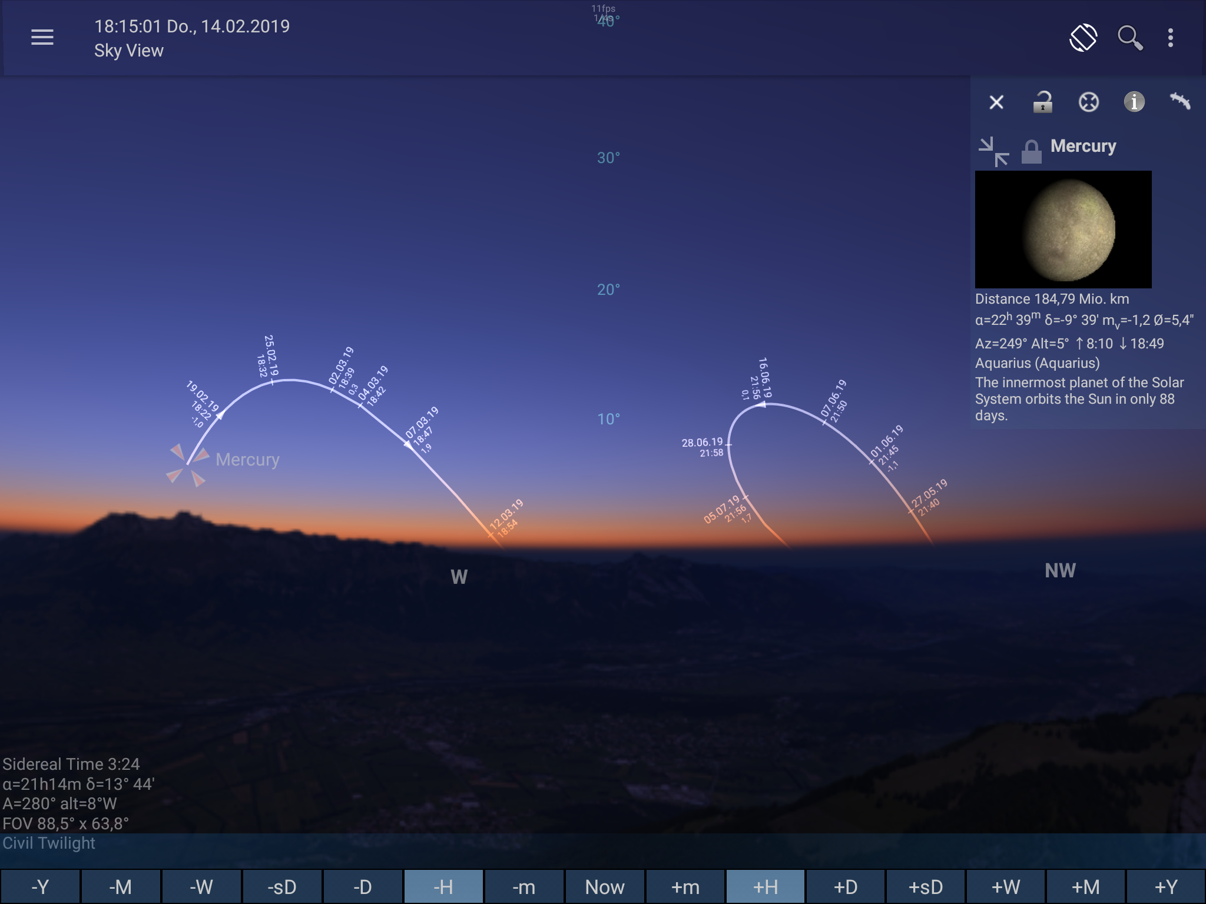Open the hamburger main menu

(42, 38)
